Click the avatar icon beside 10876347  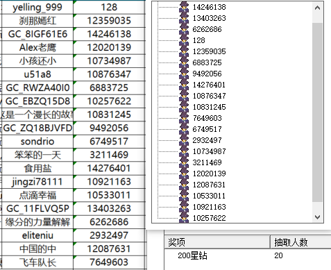coord(184,96)
